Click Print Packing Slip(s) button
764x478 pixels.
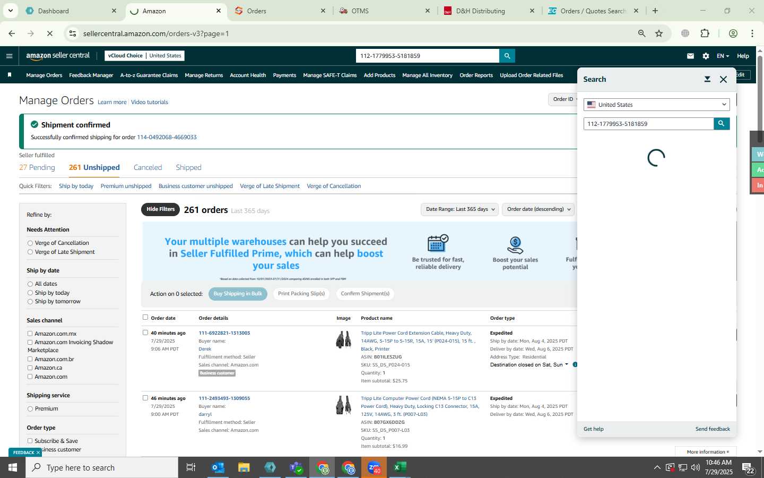point(301,294)
